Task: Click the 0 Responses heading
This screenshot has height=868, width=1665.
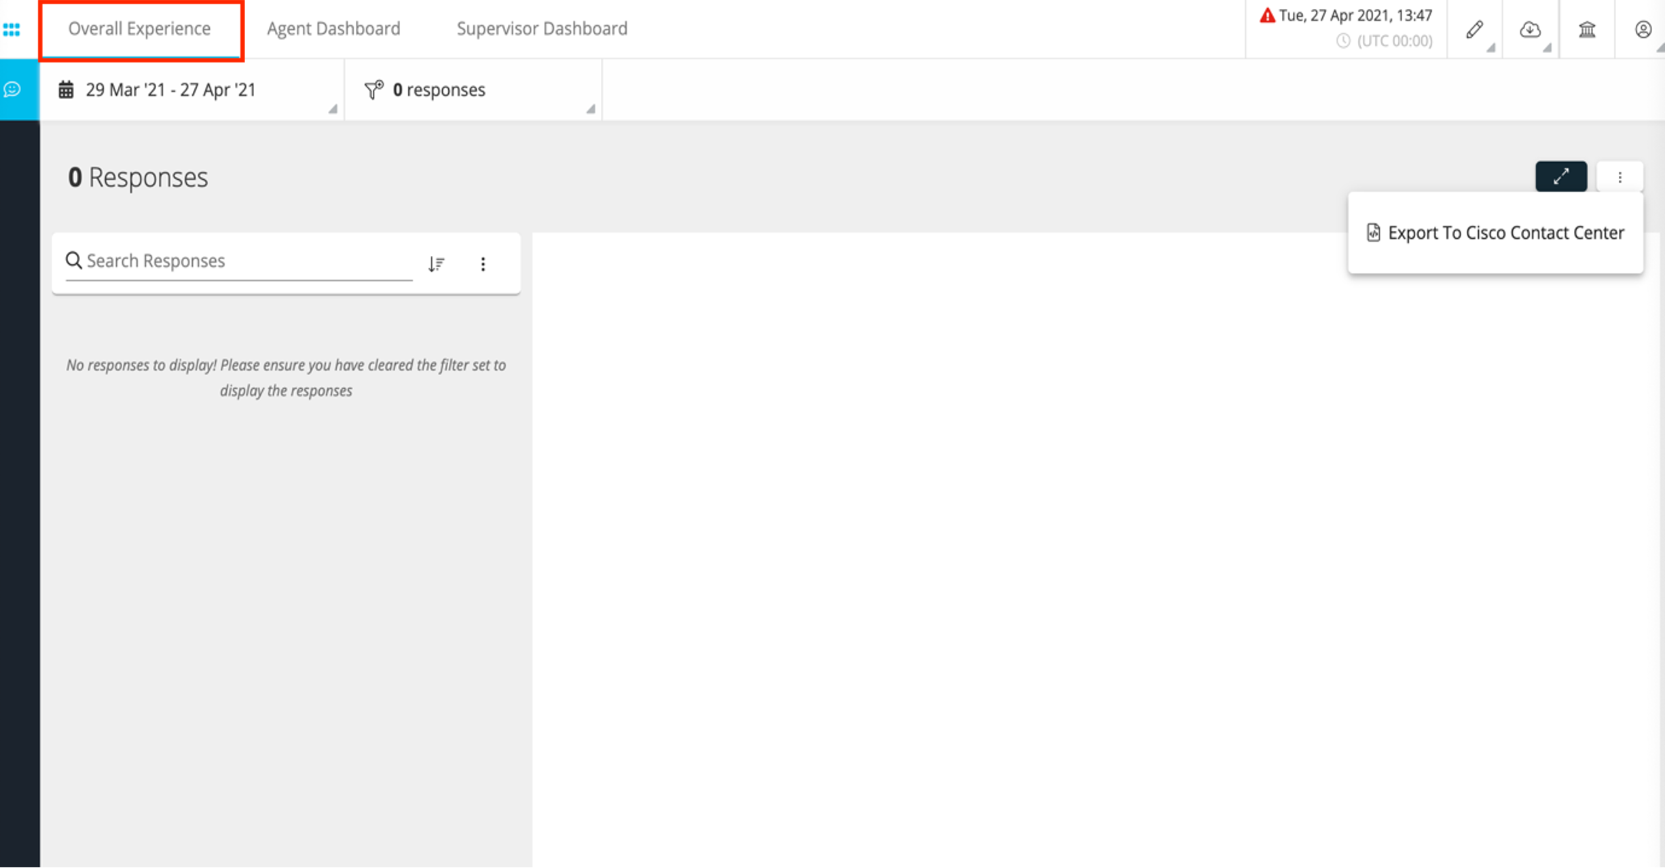Action: click(138, 177)
